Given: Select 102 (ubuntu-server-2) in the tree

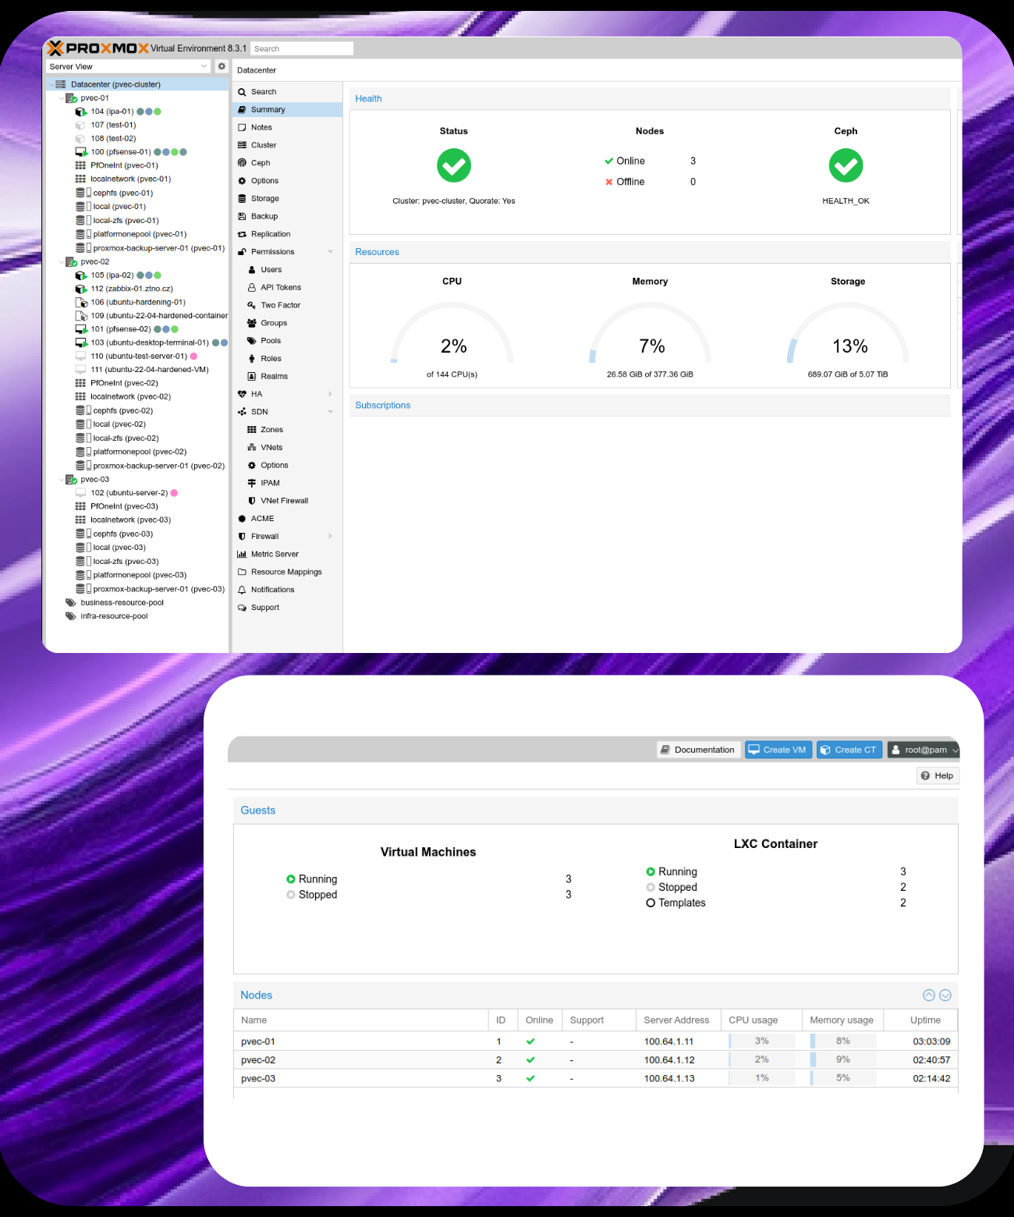Looking at the screenshot, I should click(129, 493).
